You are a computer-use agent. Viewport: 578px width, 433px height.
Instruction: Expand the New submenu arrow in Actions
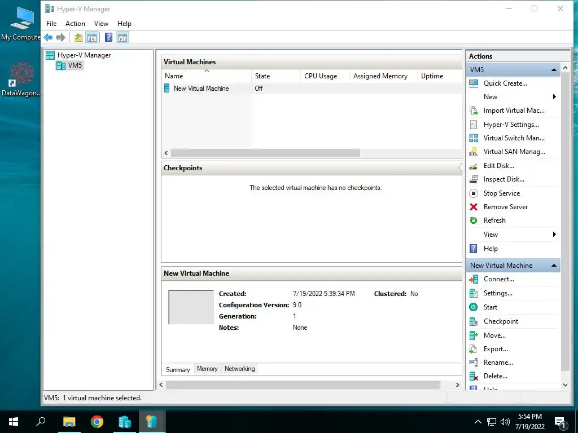click(554, 97)
